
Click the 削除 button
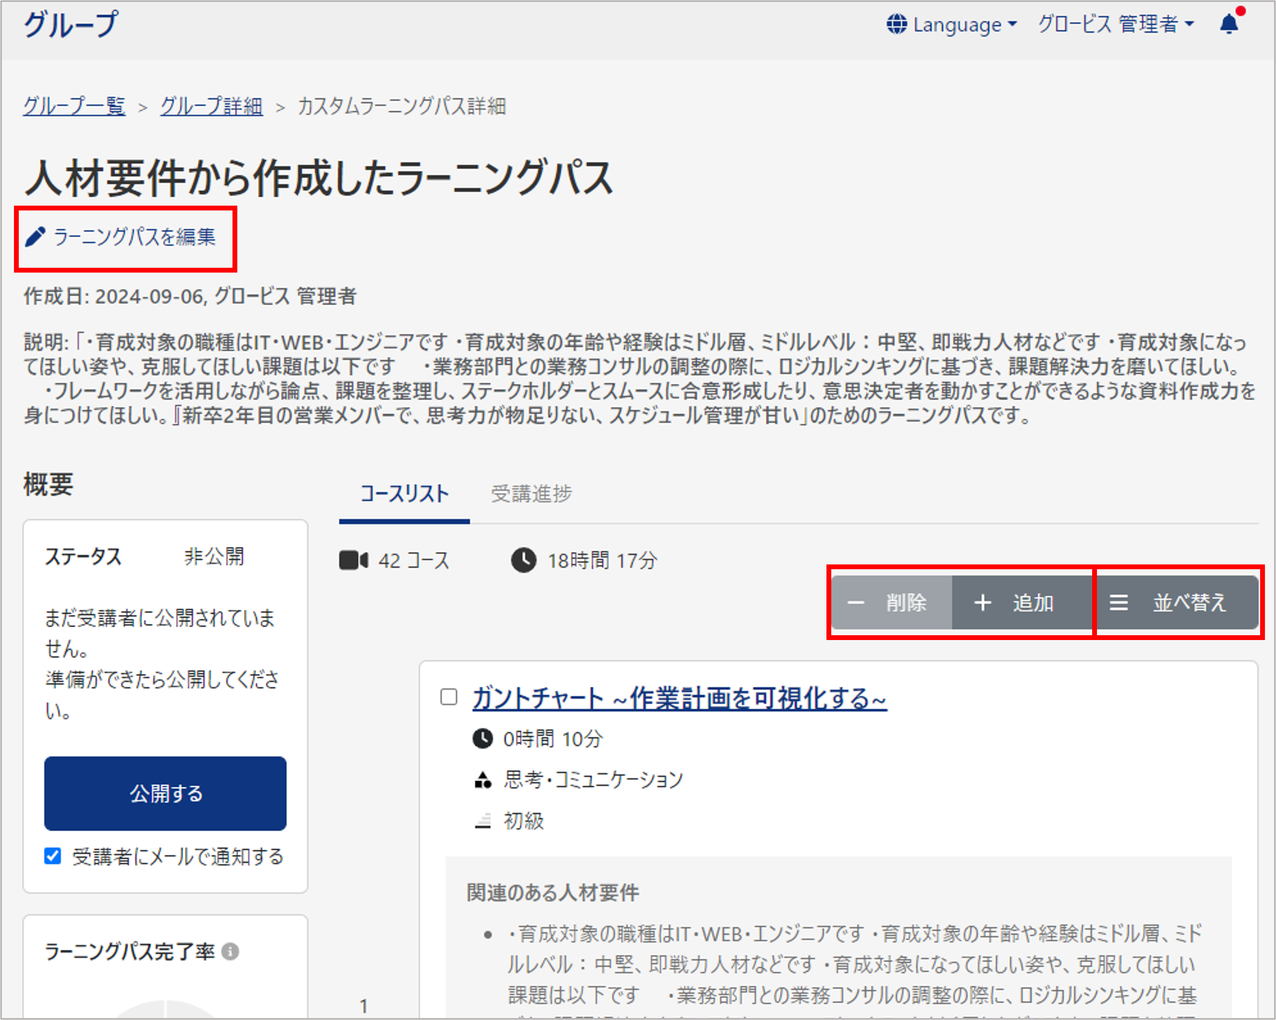click(x=892, y=602)
